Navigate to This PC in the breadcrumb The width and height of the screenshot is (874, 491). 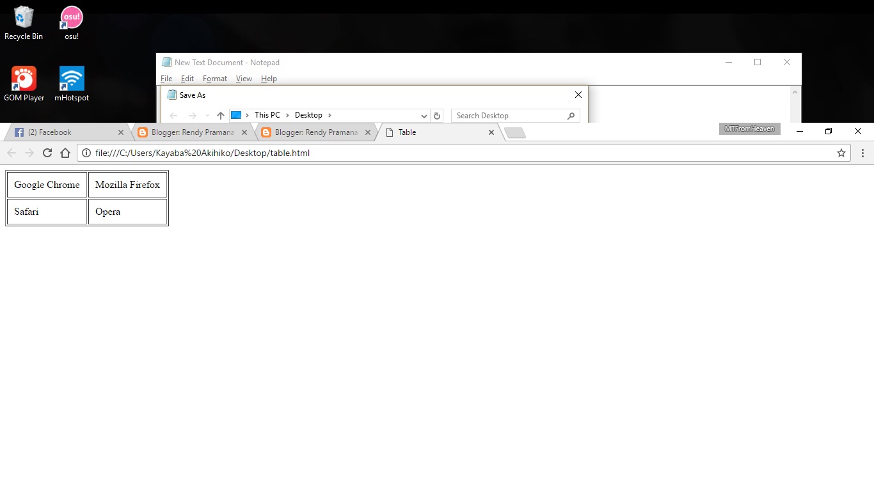pos(267,115)
